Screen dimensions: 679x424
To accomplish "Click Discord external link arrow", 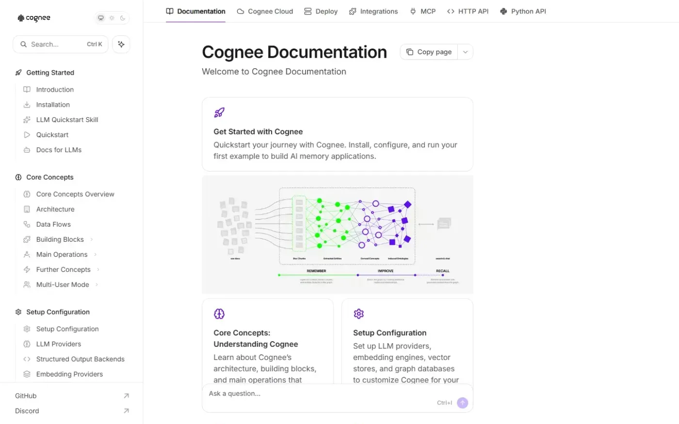I will pos(127,411).
